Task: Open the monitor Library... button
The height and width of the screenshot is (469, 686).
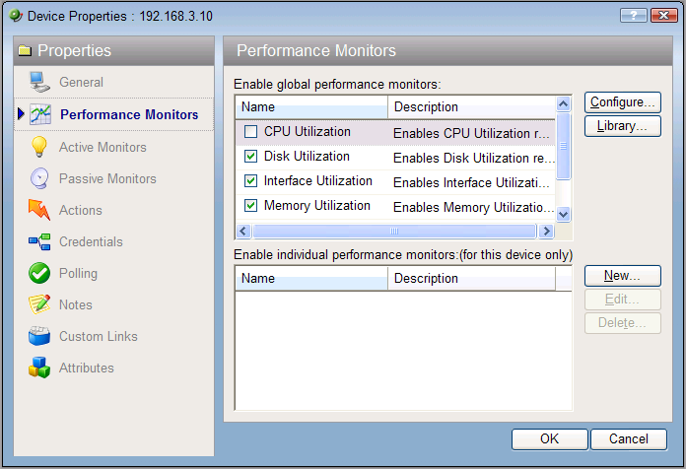Action: pos(622,126)
